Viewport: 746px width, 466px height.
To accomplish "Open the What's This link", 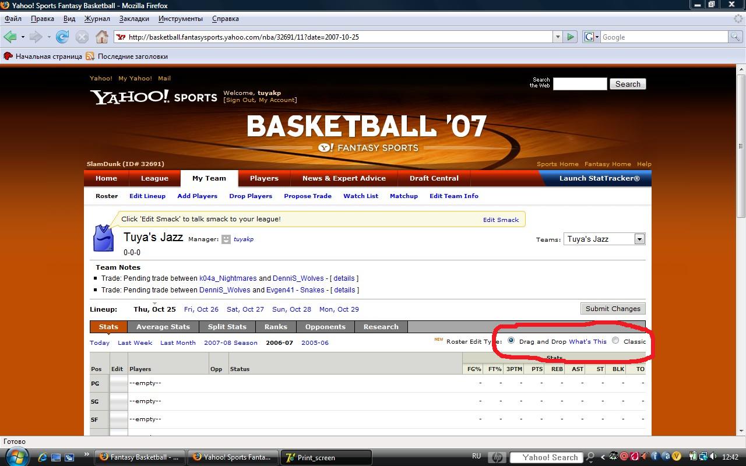I will (x=587, y=341).
